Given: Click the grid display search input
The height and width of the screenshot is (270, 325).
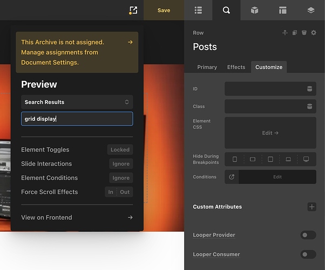Looking at the screenshot, I should coord(77,119).
